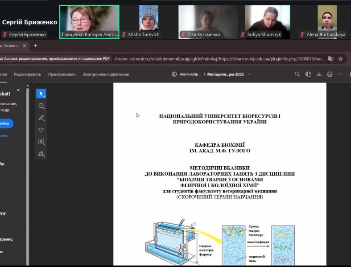Image resolution: width=351 pixels, height=267 pixels.
Task: Click the blue link under promo button
Action: [4, 136]
